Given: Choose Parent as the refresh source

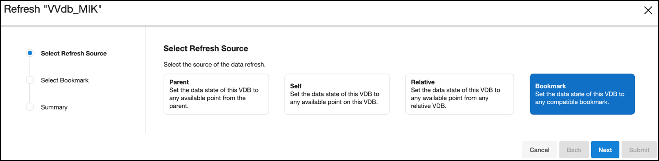Looking at the screenshot, I should (216, 94).
